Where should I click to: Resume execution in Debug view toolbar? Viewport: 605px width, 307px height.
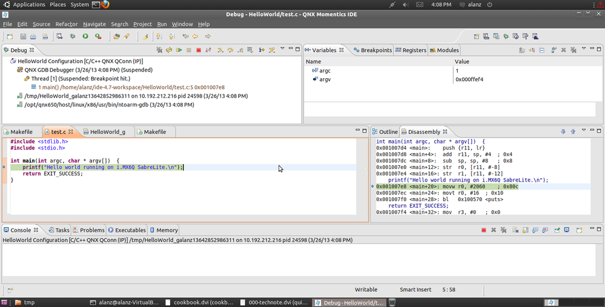(x=179, y=50)
